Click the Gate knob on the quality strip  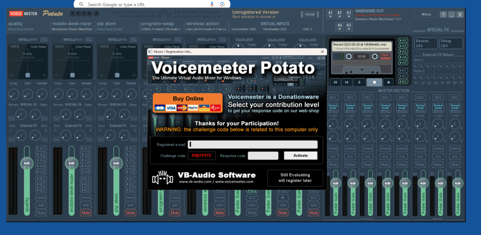click(28, 94)
